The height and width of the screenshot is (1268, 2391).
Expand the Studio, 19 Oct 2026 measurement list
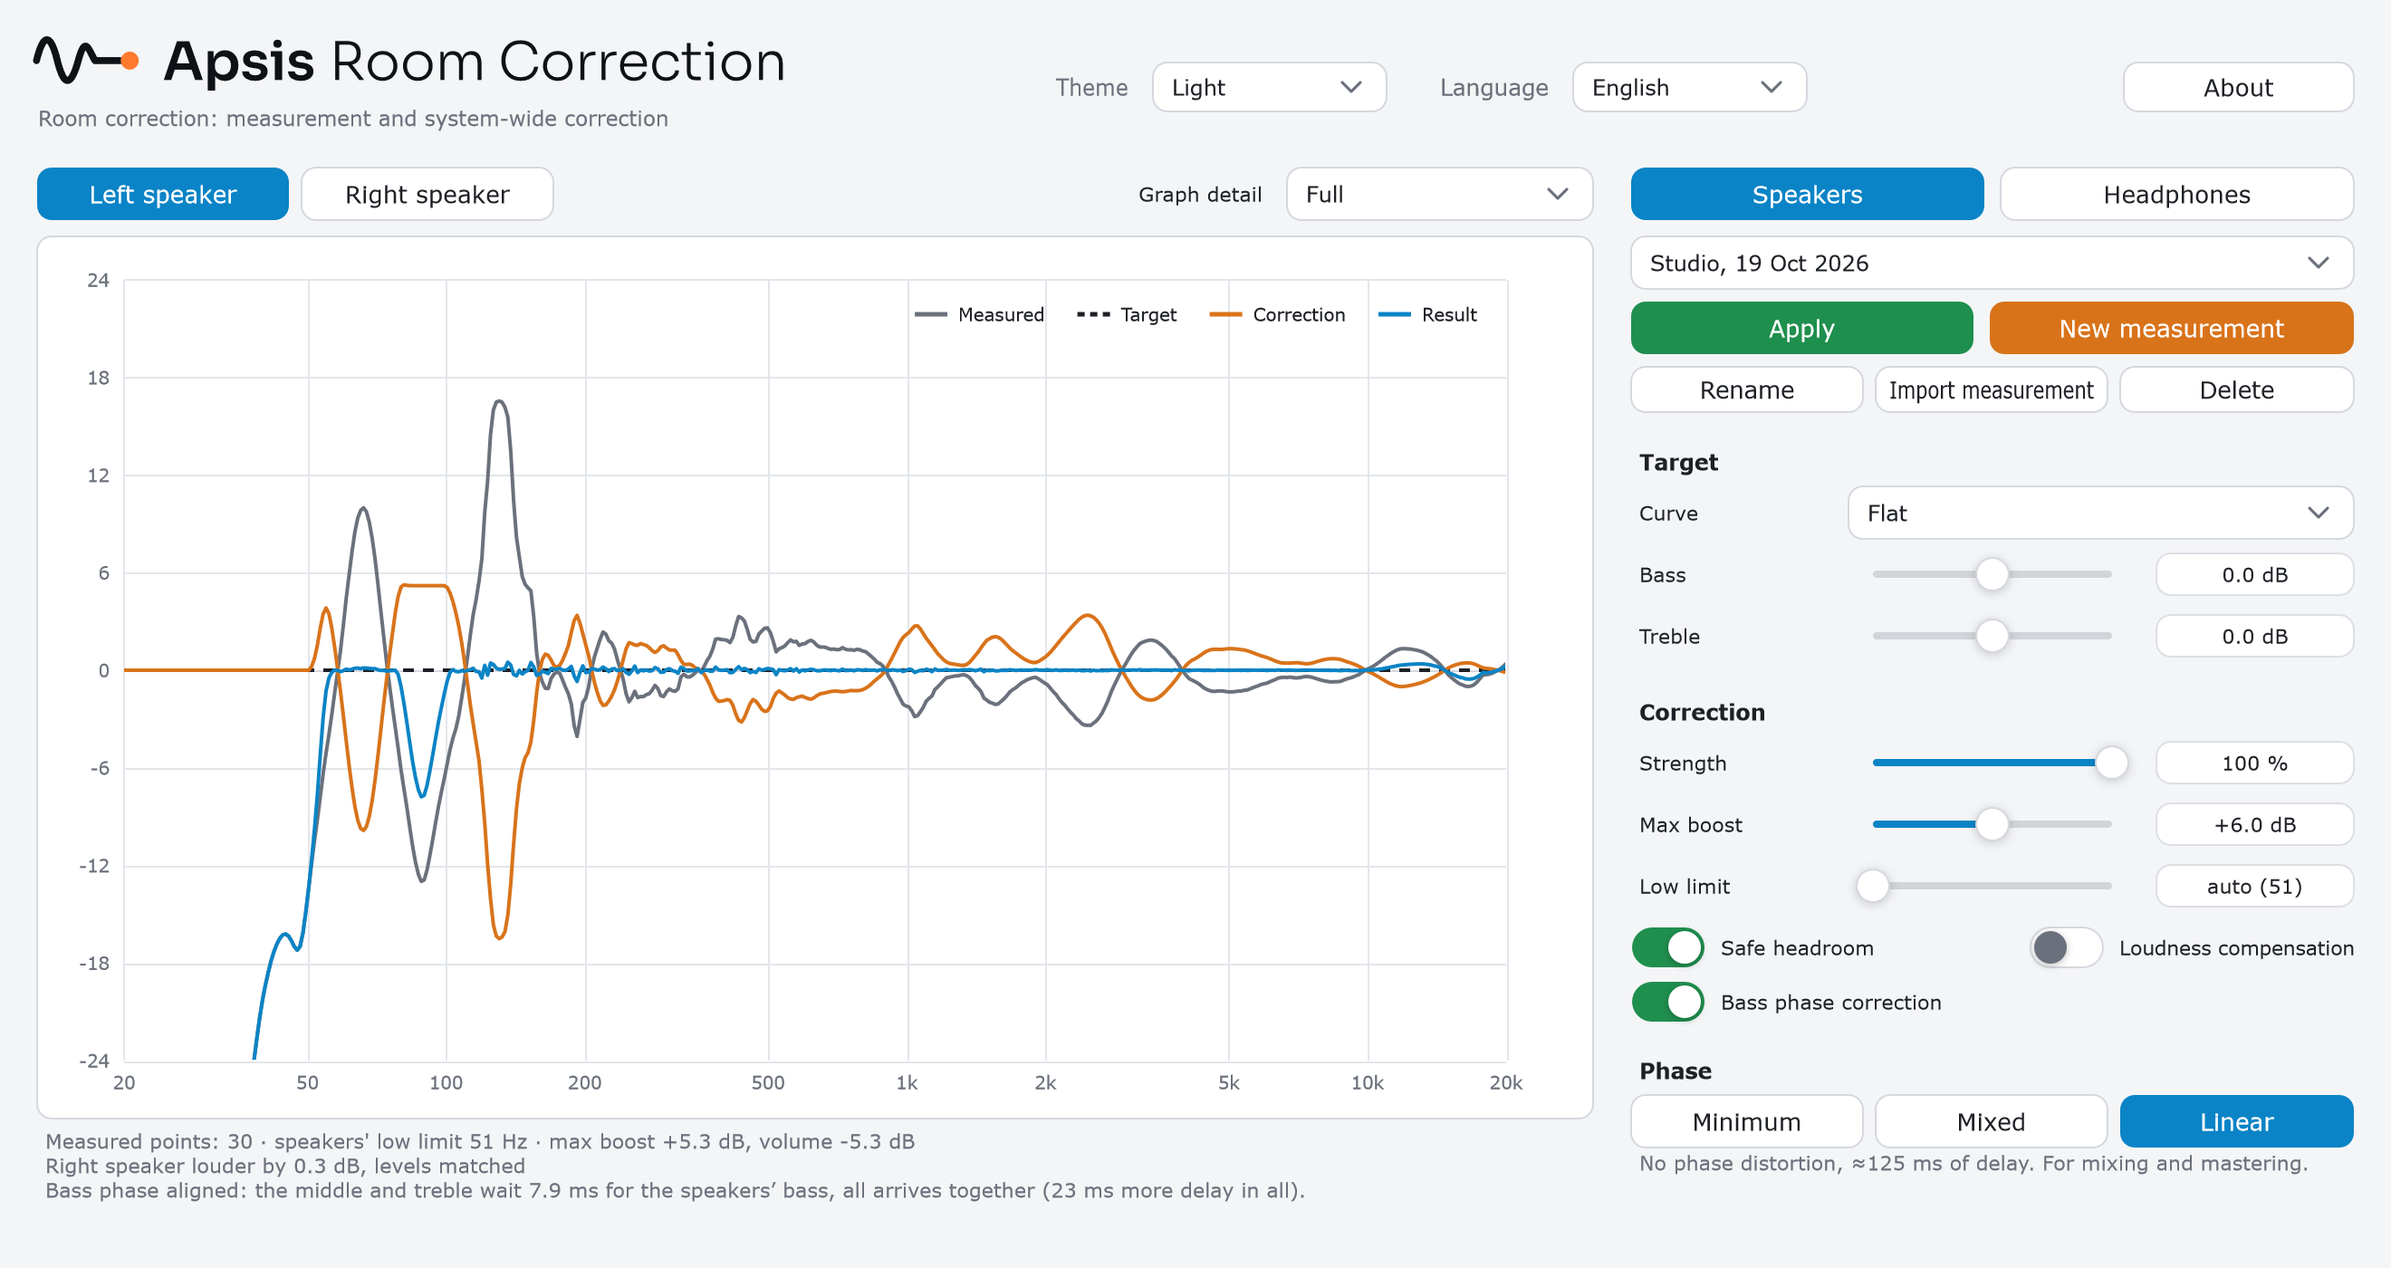coord(1991,263)
